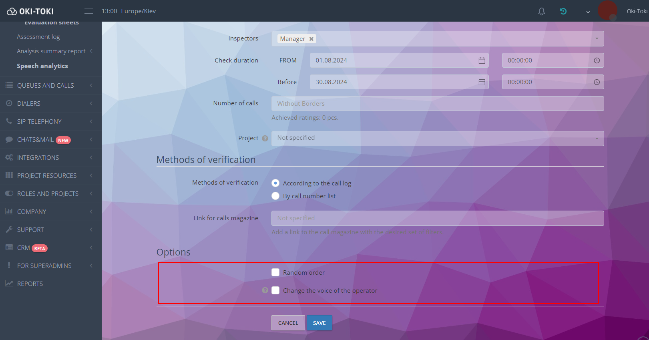Image resolution: width=649 pixels, height=340 pixels.
Task: Select By call number list option
Action: [275, 196]
